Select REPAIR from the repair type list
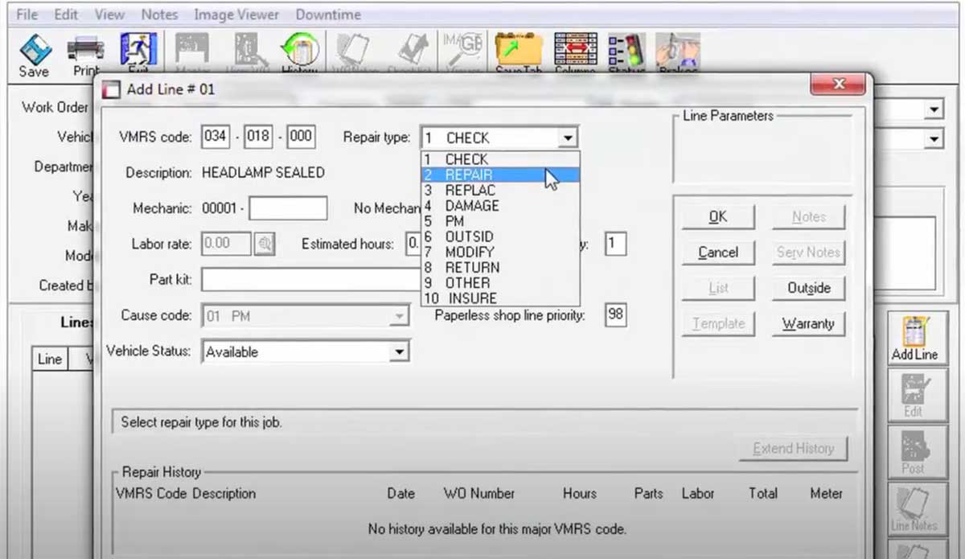The image size is (965, 559). [470, 175]
